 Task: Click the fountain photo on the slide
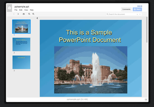pos(91,70)
